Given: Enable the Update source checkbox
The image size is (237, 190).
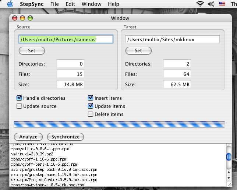Looking at the screenshot, I should 19,106.
